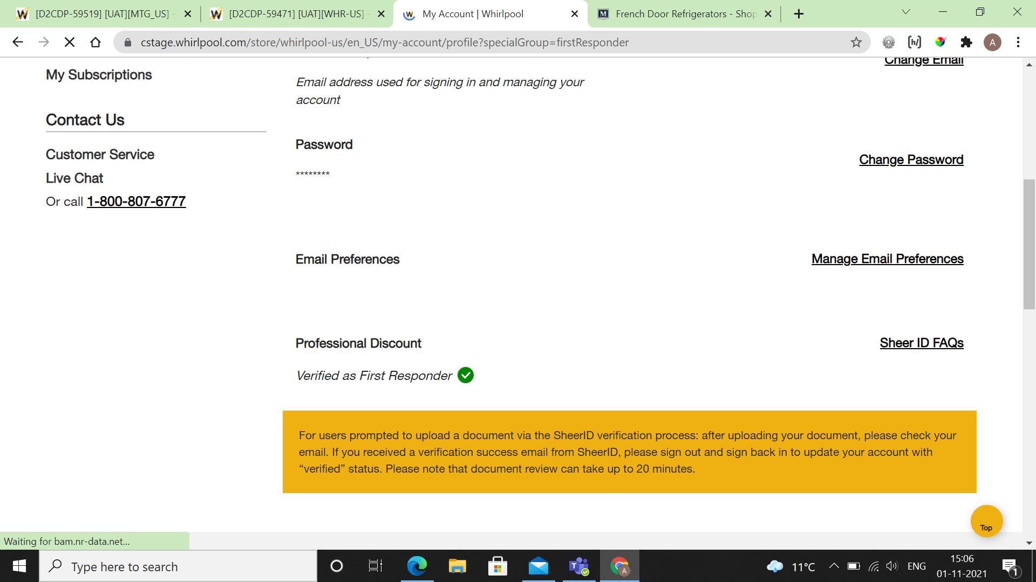Launch Microsoft Edge from taskbar
This screenshot has width=1036, height=582.
tap(417, 566)
